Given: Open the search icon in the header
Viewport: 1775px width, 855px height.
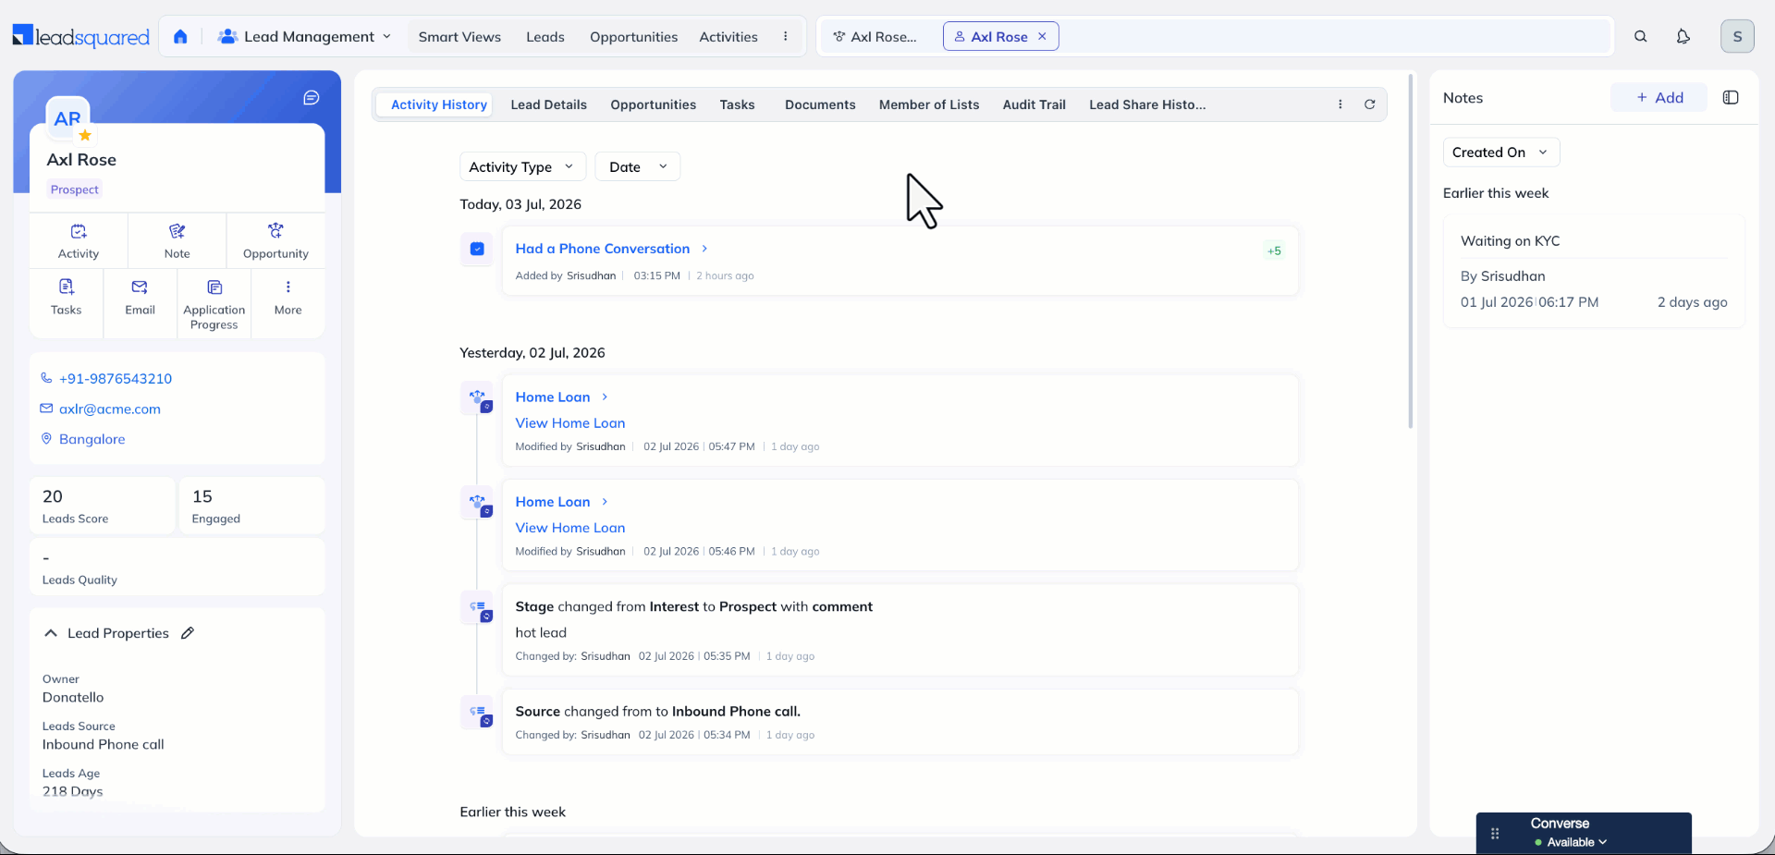Looking at the screenshot, I should [1640, 37].
